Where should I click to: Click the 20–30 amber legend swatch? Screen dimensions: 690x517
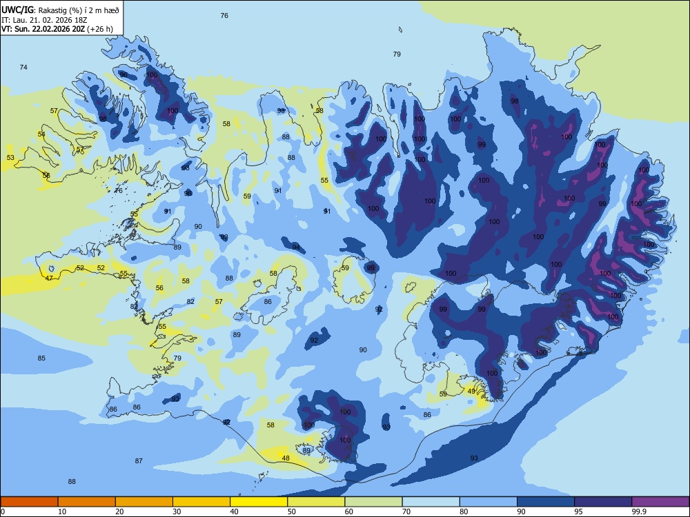point(144,502)
